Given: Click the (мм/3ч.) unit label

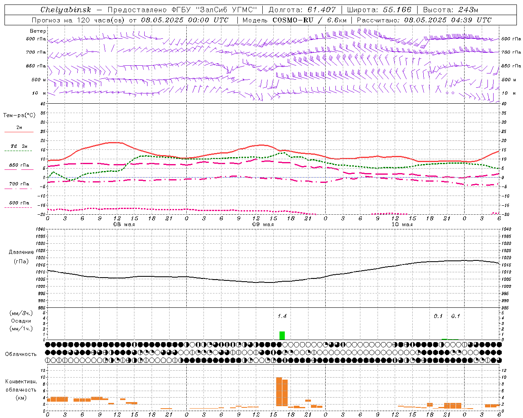Looking at the screenshot, I should pos(21,313).
